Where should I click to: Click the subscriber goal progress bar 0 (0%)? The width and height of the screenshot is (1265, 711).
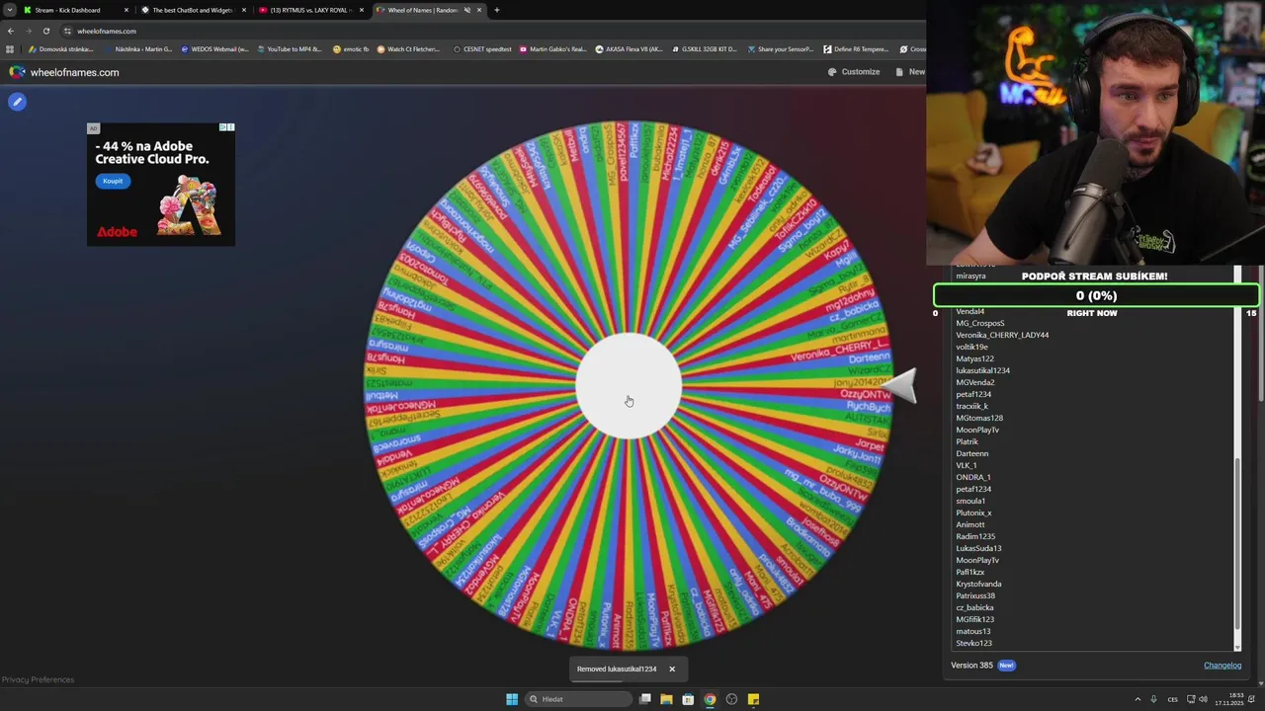1096,295
